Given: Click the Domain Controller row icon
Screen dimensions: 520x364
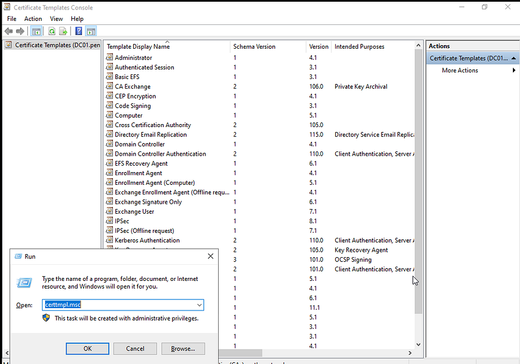Looking at the screenshot, I should (109, 144).
